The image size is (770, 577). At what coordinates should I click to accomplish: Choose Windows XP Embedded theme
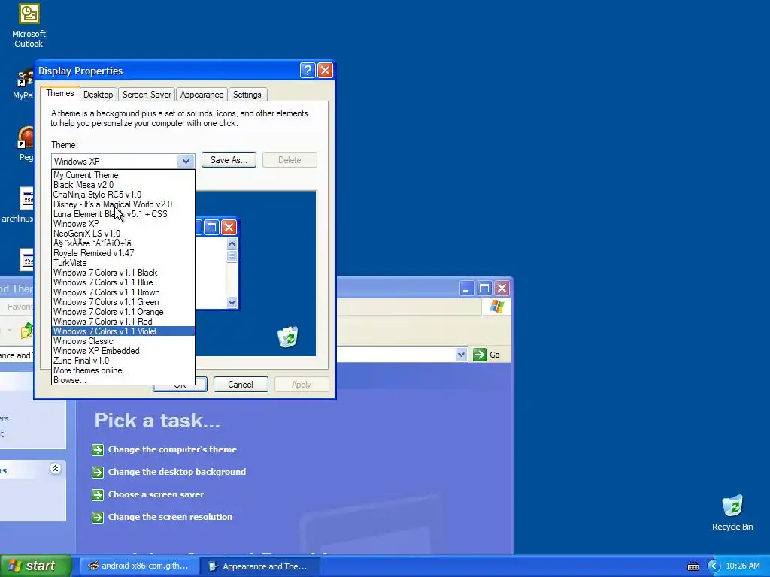tap(123, 351)
